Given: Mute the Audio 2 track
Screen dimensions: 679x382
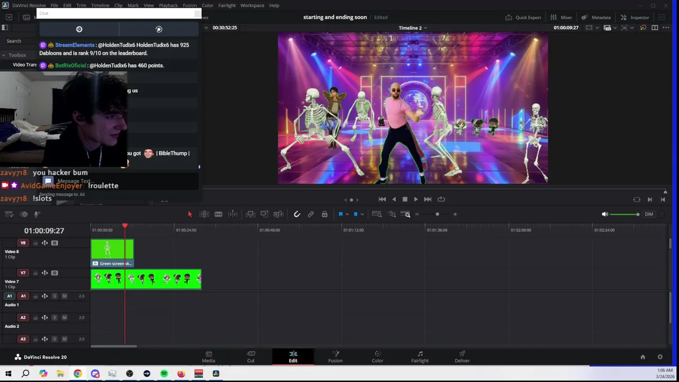Looking at the screenshot, I should [64, 318].
